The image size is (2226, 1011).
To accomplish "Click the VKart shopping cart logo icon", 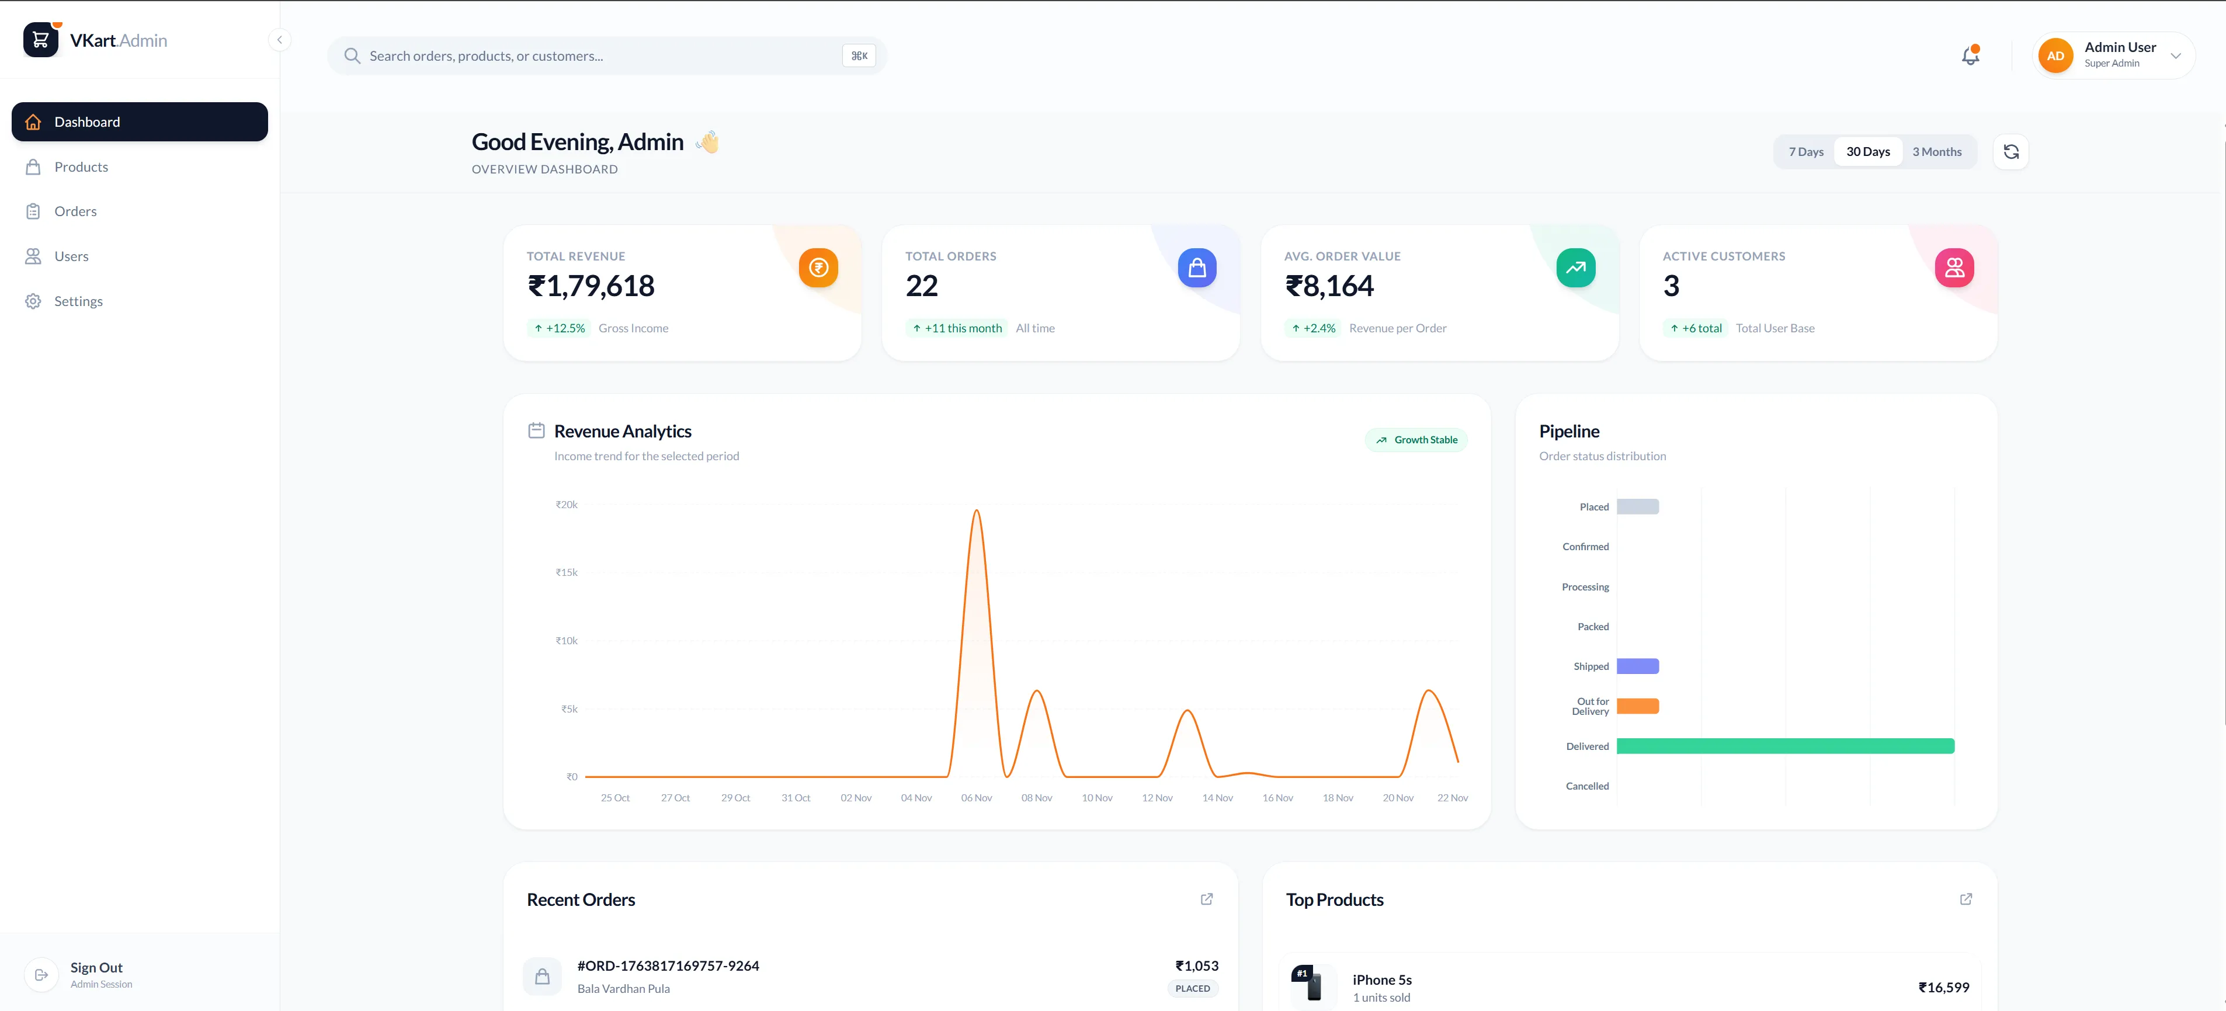I will pyautogui.click(x=40, y=39).
